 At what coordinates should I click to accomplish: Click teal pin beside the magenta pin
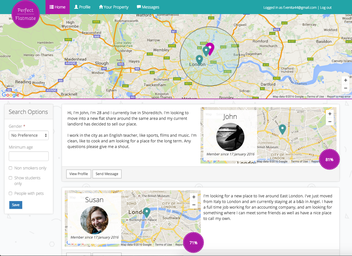click(x=206, y=51)
